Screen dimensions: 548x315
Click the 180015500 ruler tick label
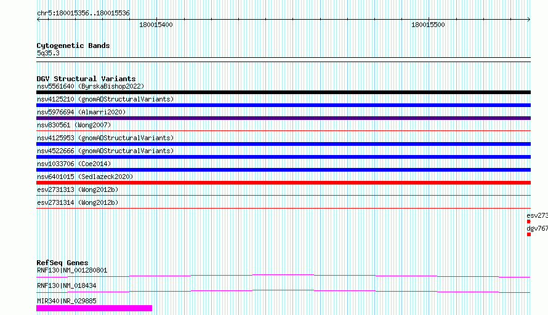pos(428,25)
